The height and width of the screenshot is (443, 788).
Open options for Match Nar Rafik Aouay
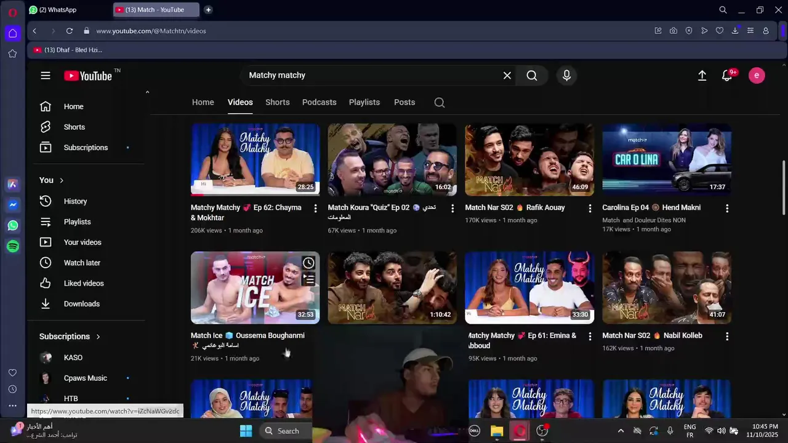pyautogui.click(x=590, y=209)
